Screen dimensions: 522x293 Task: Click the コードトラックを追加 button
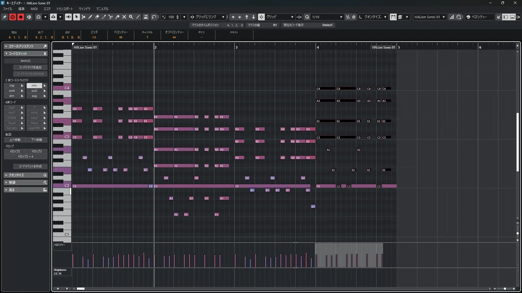click(30, 67)
